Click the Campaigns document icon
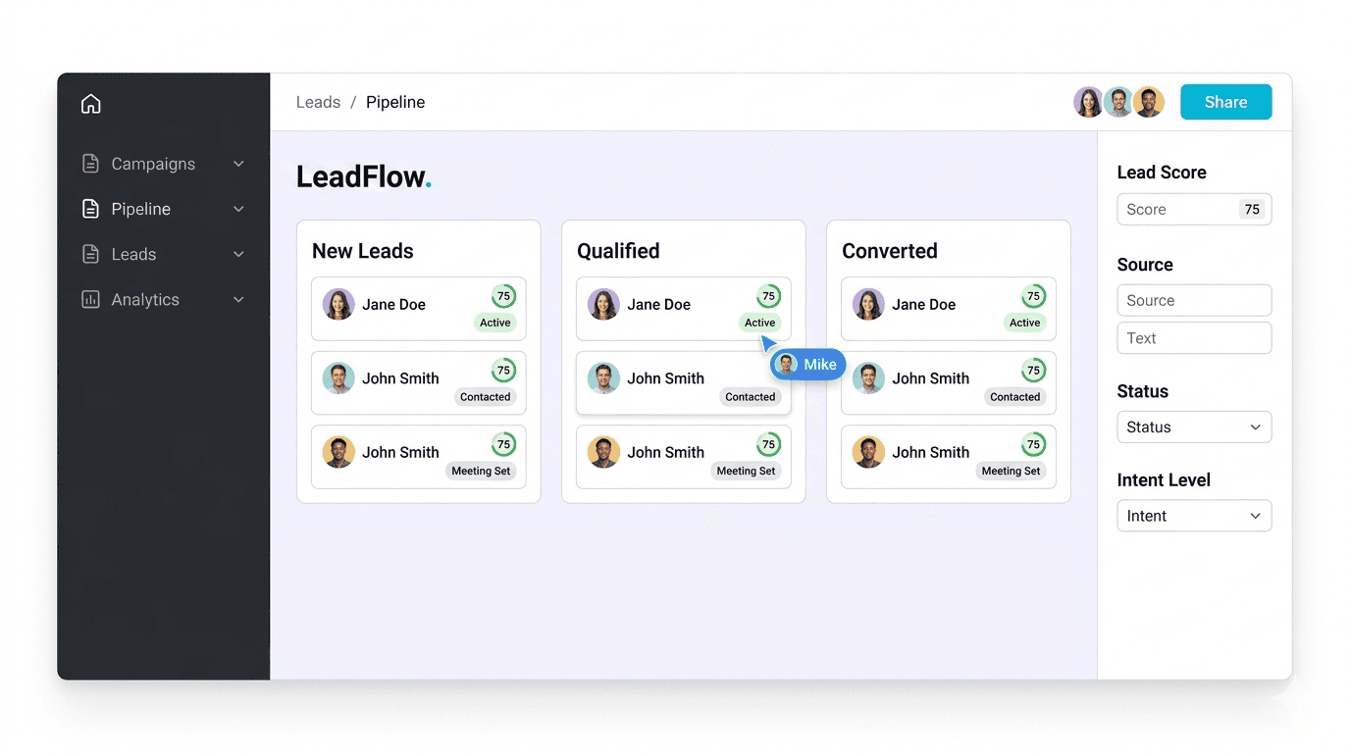The image size is (1350, 753). [90, 164]
